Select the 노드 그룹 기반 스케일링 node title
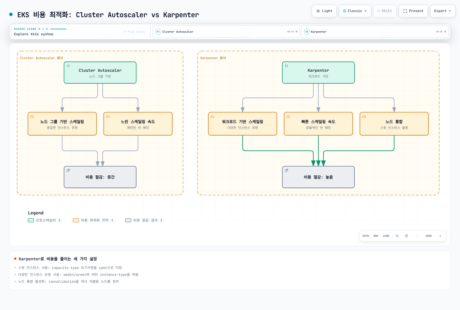The image size is (460, 310). click(62, 122)
